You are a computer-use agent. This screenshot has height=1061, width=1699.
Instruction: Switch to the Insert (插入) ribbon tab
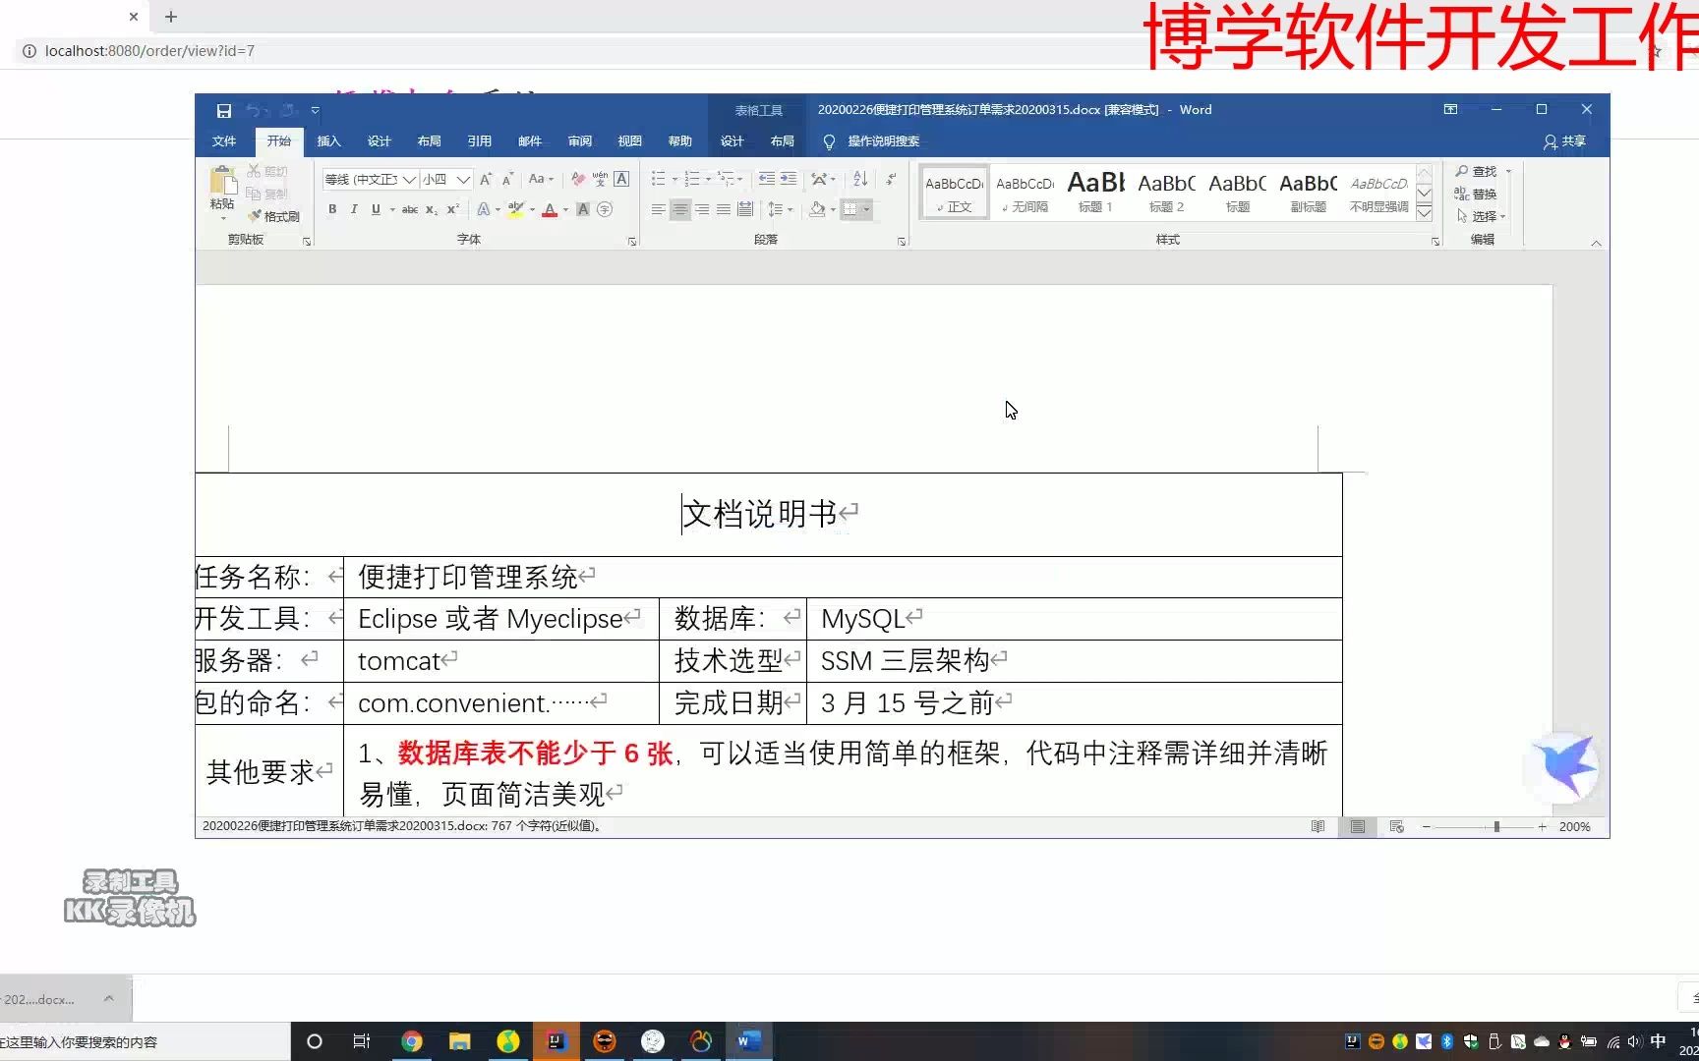click(328, 141)
